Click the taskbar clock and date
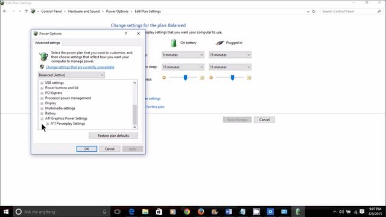386x217 pixels. click(375, 212)
